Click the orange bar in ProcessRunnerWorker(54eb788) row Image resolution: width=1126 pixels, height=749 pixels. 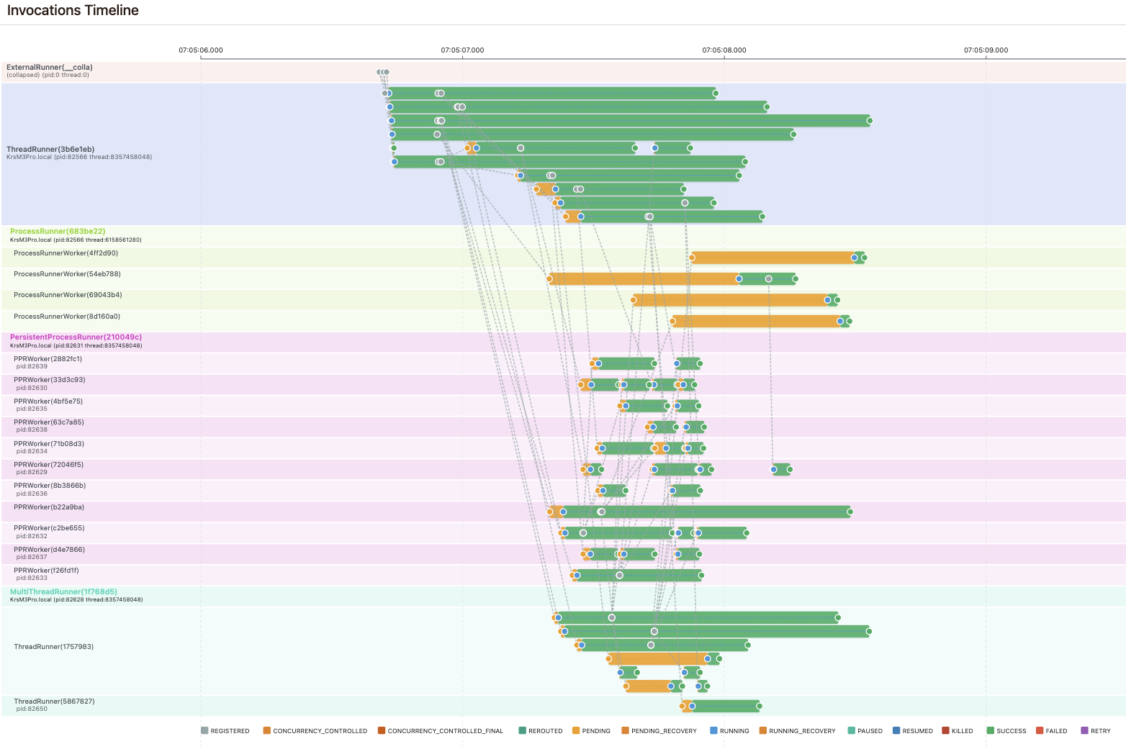tap(641, 278)
